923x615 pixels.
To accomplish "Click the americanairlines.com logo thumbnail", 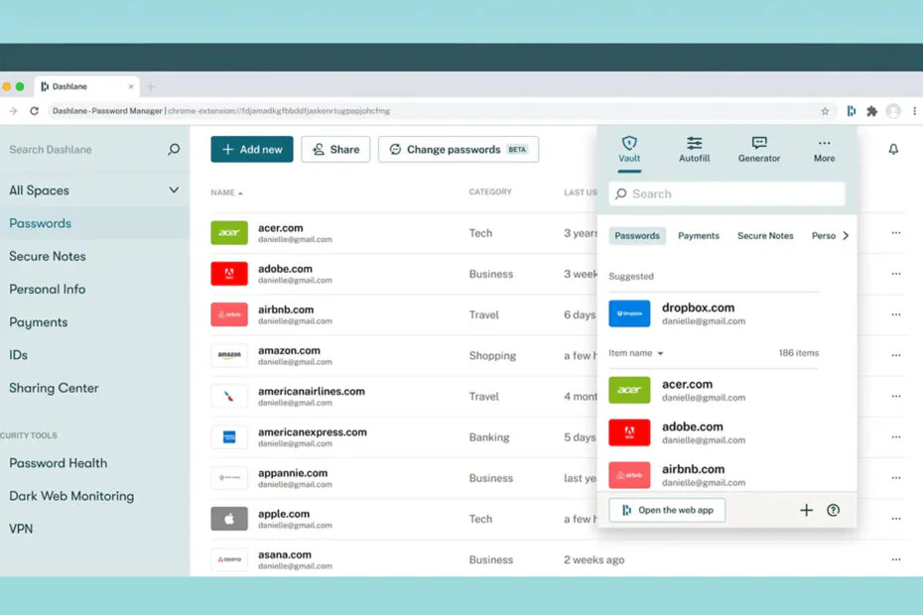I will tap(229, 396).
